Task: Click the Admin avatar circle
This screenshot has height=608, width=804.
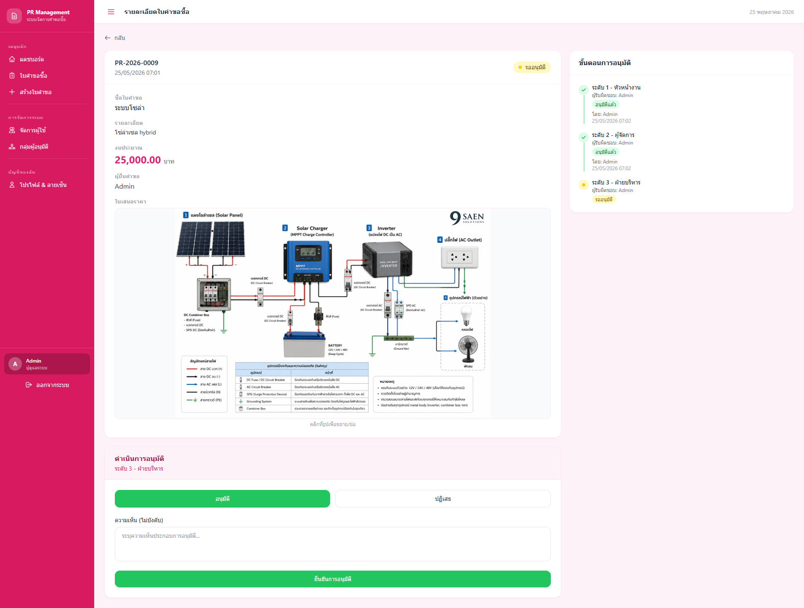Action: [x=15, y=364]
